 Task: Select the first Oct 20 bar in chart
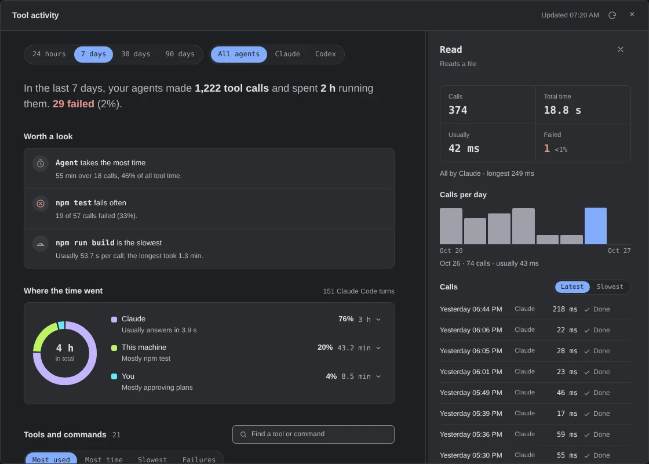451,226
